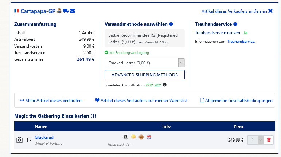Click the envelope icon beside Cartapapa-GP

(x=72, y=11)
